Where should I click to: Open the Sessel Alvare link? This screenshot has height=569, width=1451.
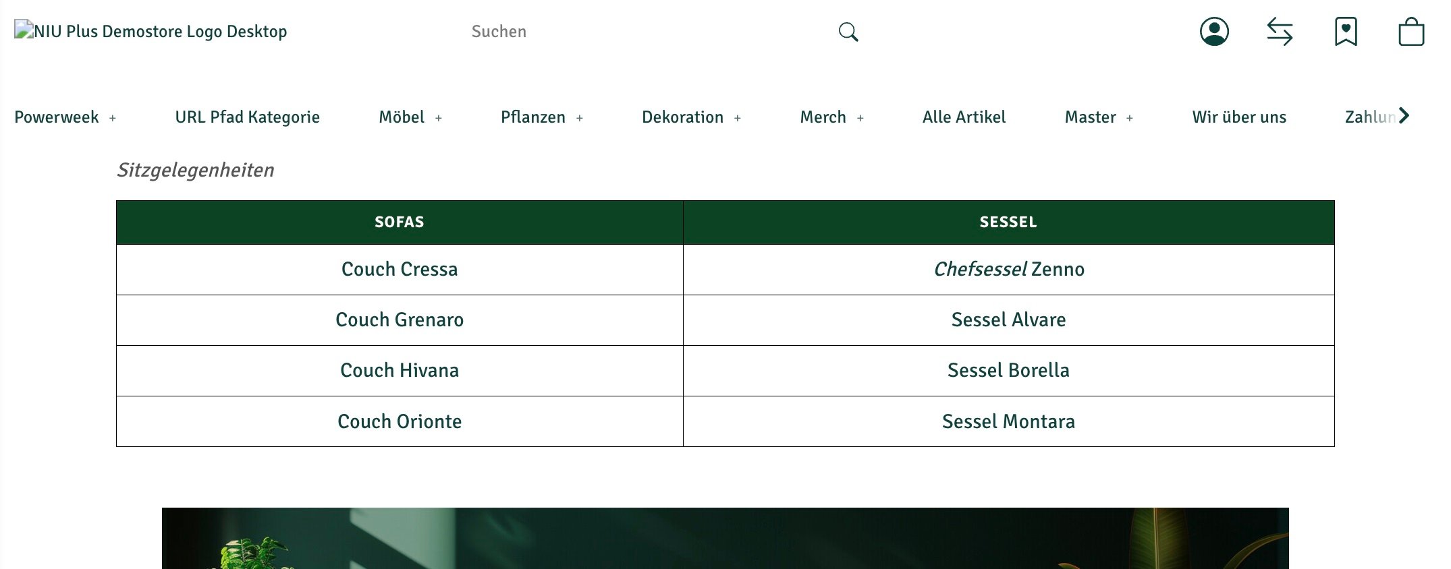[x=1009, y=320]
